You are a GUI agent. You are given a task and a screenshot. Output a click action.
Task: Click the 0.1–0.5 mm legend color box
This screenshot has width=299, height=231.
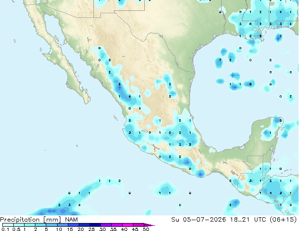click(x=8, y=225)
